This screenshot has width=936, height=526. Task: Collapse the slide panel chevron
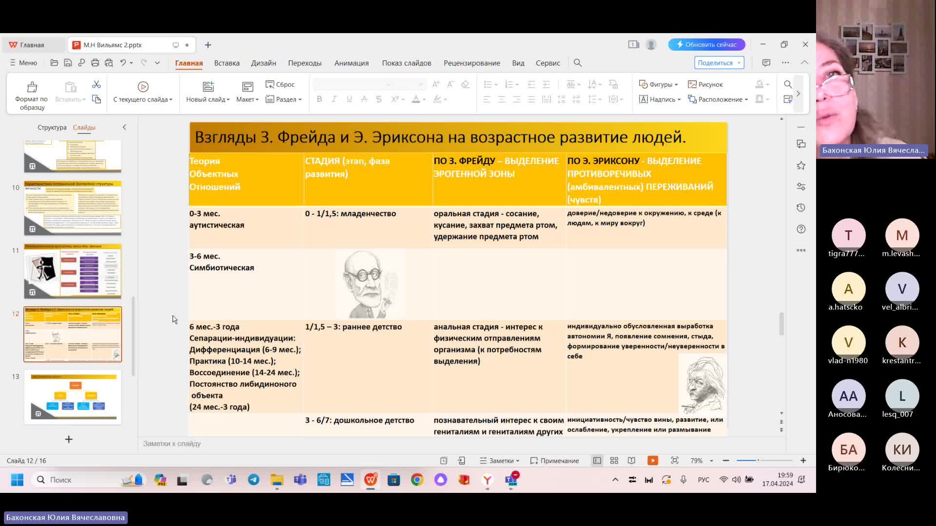[x=124, y=127]
